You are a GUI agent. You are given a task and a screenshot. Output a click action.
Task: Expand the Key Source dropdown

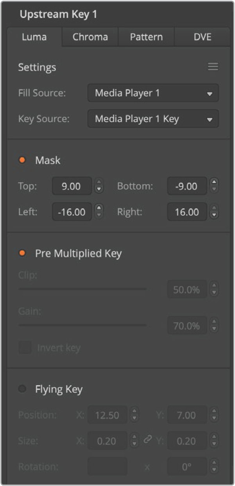pyautogui.click(x=153, y=119)
